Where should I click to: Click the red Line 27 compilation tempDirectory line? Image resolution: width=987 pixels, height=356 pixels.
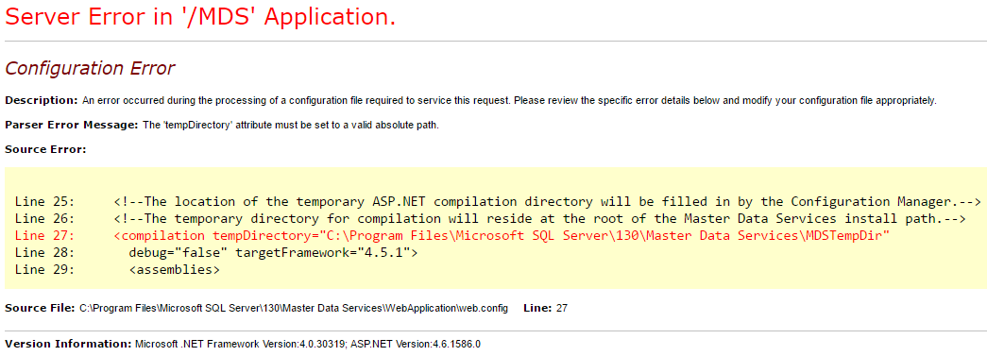(452, 236)
